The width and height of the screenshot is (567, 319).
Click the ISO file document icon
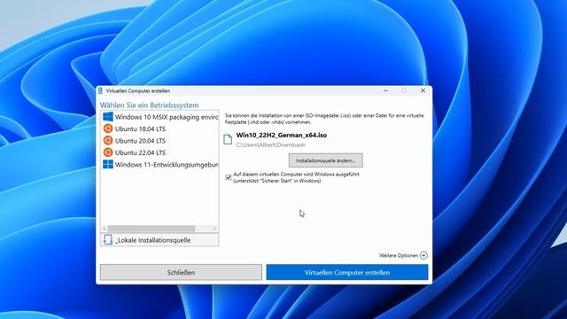pos(228,139)
